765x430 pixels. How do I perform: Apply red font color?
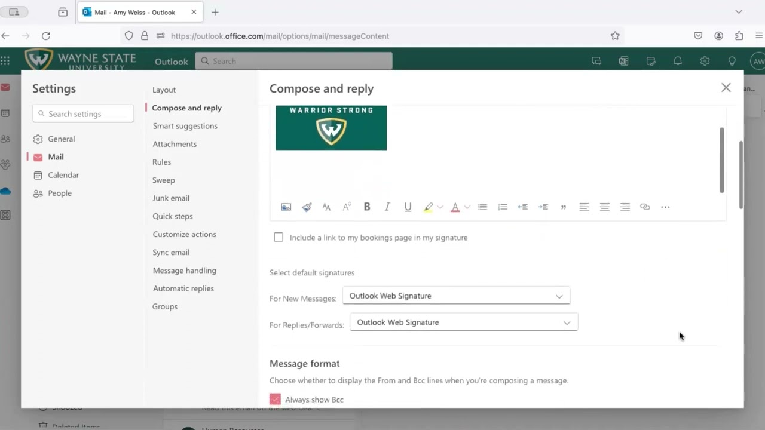(455, 207)
